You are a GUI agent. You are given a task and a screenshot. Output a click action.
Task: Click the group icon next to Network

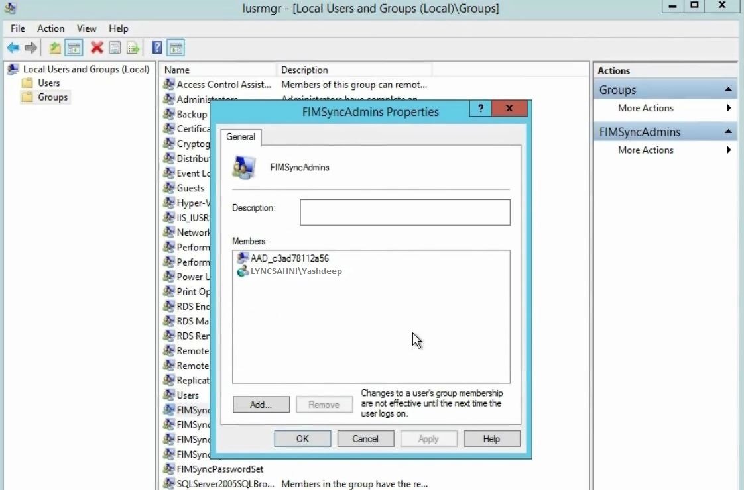pos(168,232)
